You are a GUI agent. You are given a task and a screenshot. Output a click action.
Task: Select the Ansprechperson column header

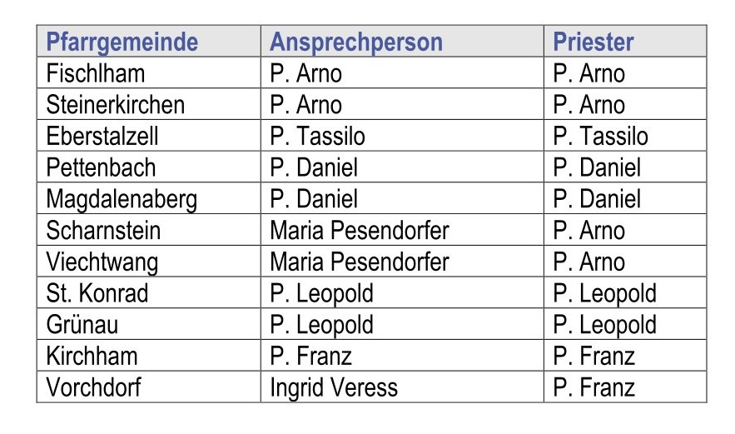pyautogui.click(x=356, y=42)
